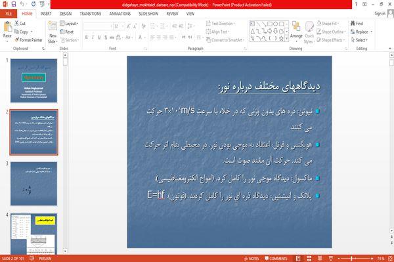
Task: Toggle Align Left paragraph
Action: pyautogui.click(x=152, y=37)
